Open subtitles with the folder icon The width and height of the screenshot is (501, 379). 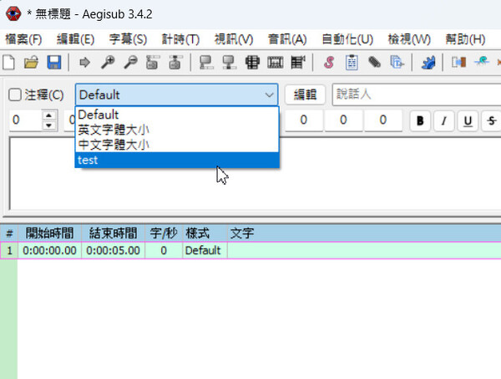pyautogui.click(x=31, y=62)
